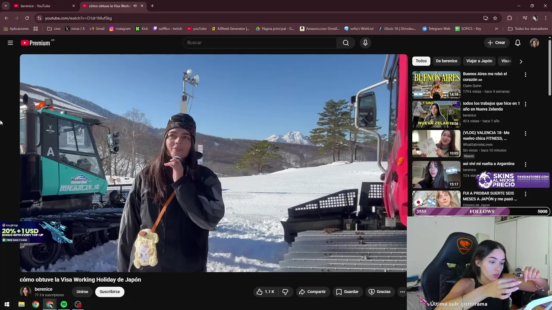Click the Chrome address bar URL
Viewport: 552px width, 310px height.
[78, 18]
